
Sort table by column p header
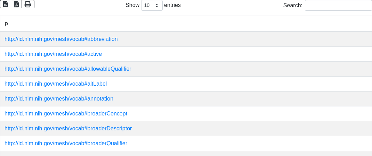click(6, 24)
